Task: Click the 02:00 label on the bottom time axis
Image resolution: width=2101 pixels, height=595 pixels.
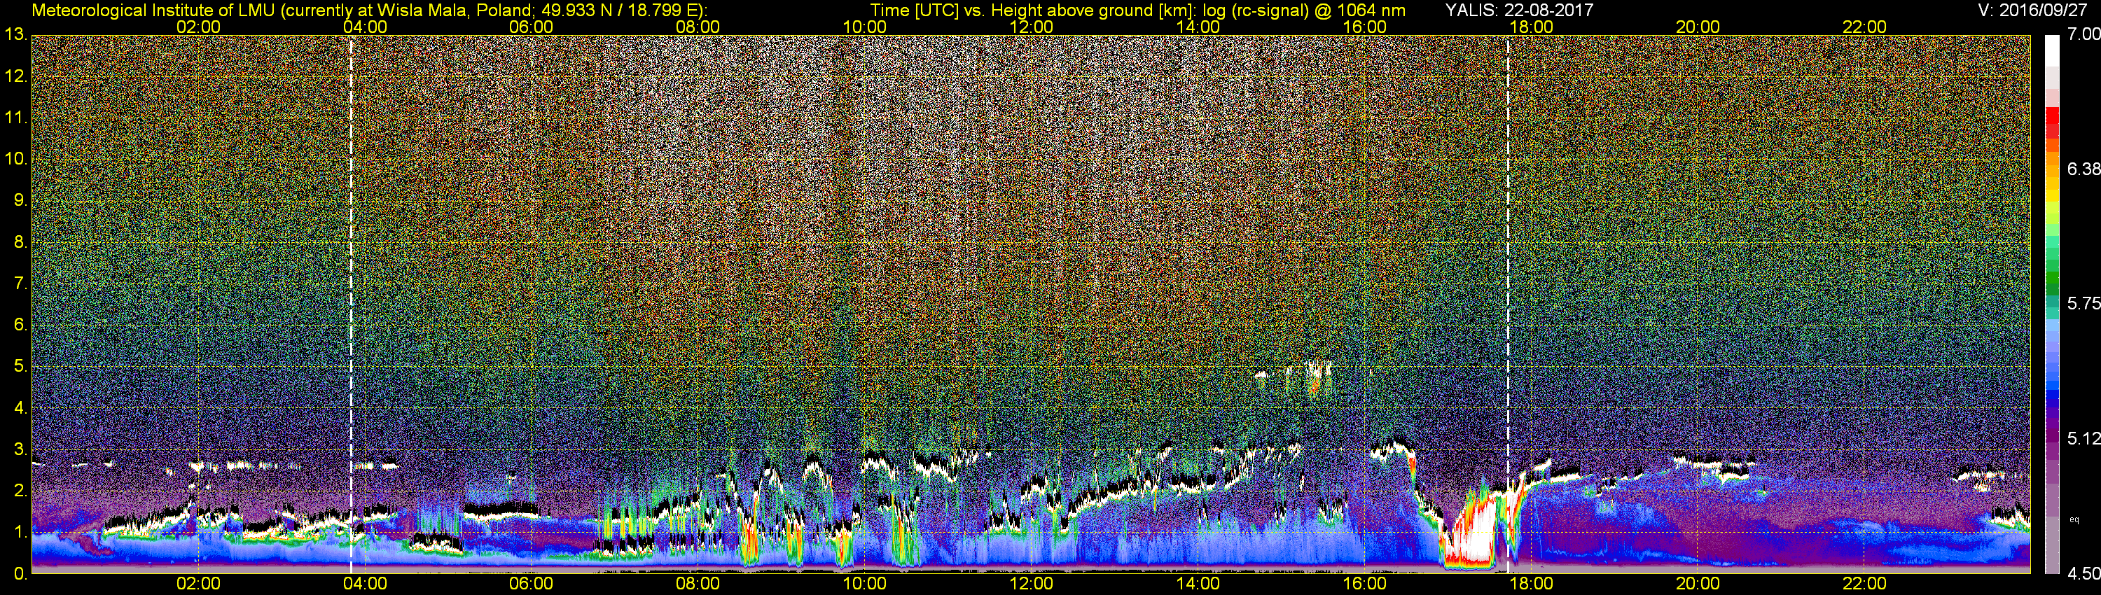Action: [198, 584]
